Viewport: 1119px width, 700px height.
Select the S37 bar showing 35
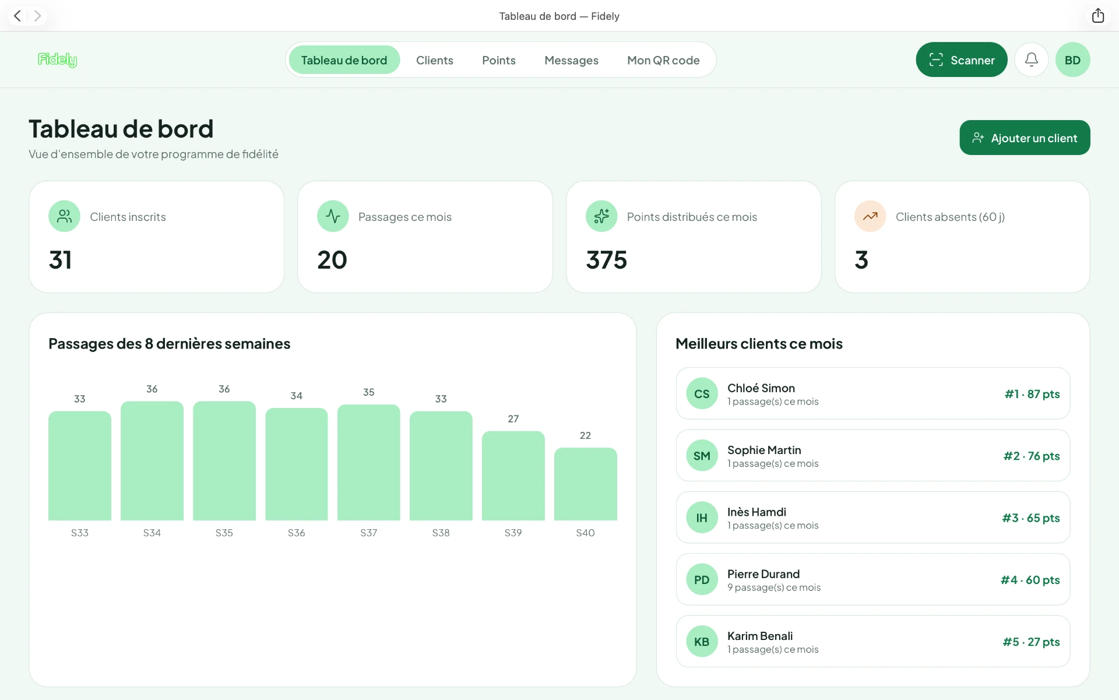click(x=369, y=463)
